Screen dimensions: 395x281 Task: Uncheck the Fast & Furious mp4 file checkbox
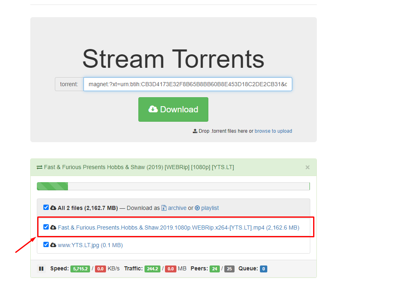46,227
